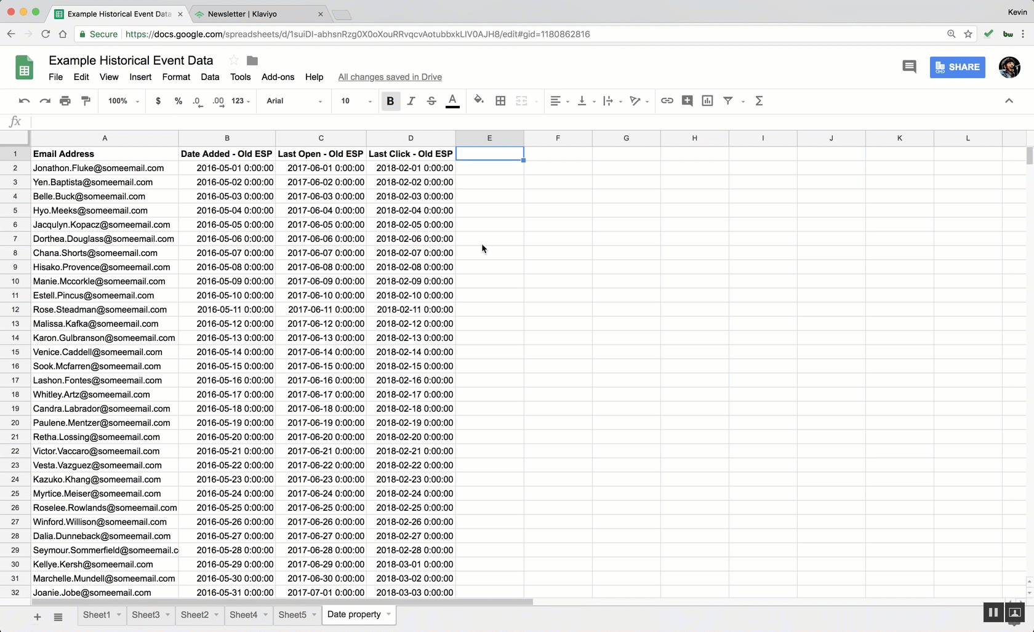Viewport: 1034px width, 632px height.
Task: Open the Arial font dropdown
Action: pyautogui.click(x=294, y=100)
